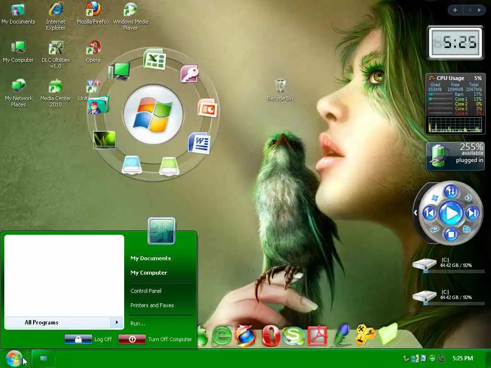491x368 pixels.
Task: Open PowerPoint in the circular dock
Action: point(207,108)
